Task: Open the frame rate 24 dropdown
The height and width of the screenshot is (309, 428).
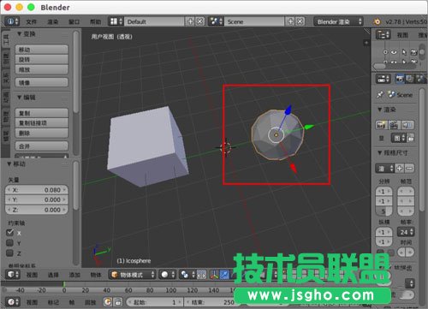Action: point(406,232)
